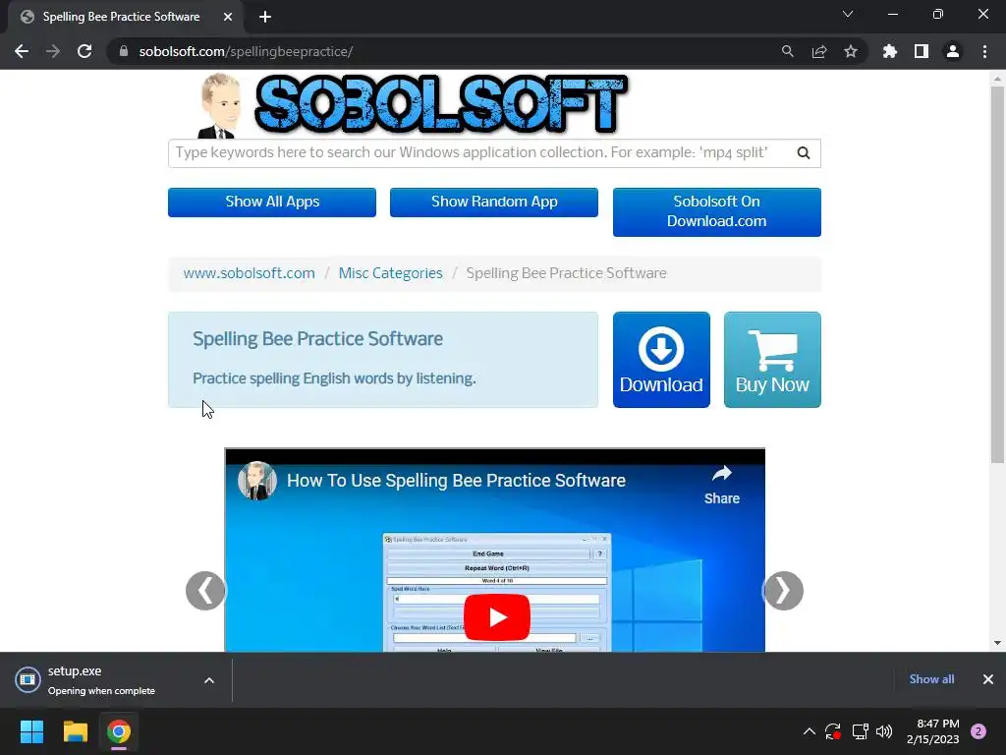1006x755 pixels.
Task: Toggle the browser side panel
Action: tap(922, 51)
